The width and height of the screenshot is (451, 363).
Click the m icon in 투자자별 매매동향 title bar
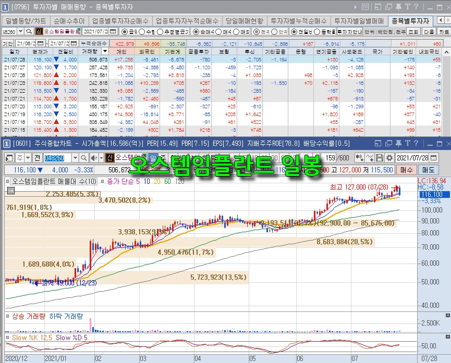365,7
